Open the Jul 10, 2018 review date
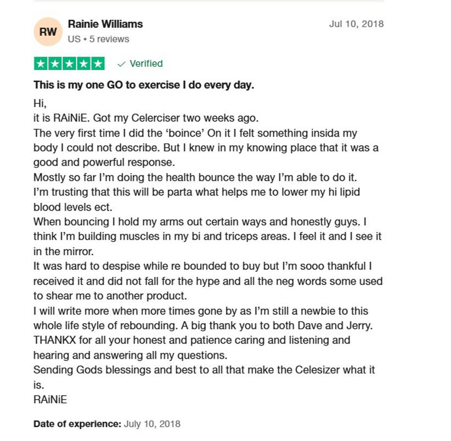 click(x=357, y=24)
